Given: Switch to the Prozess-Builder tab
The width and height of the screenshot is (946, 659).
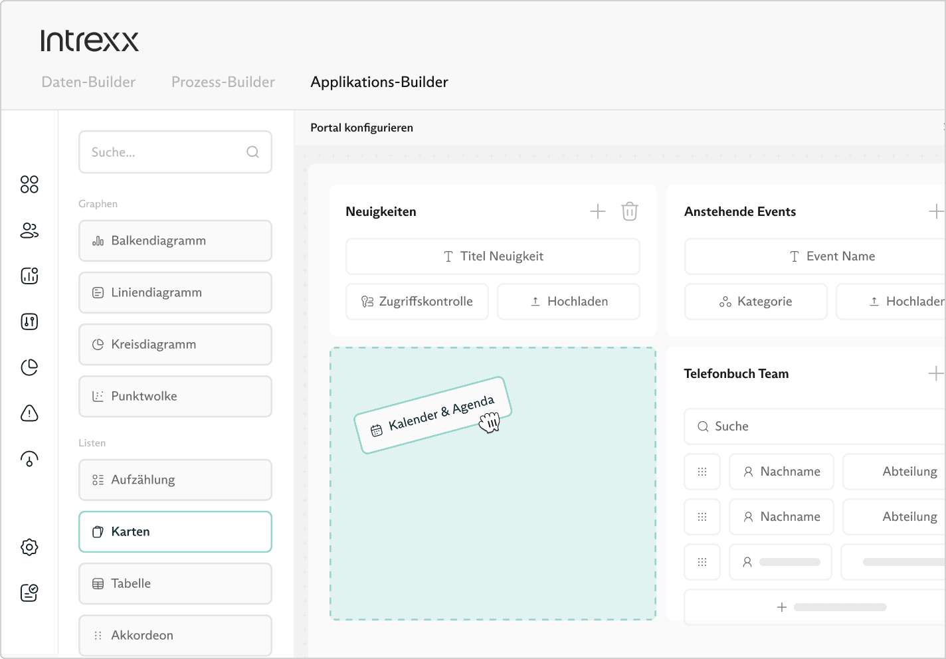Looking at the screenshot, I should coord(223,82).
